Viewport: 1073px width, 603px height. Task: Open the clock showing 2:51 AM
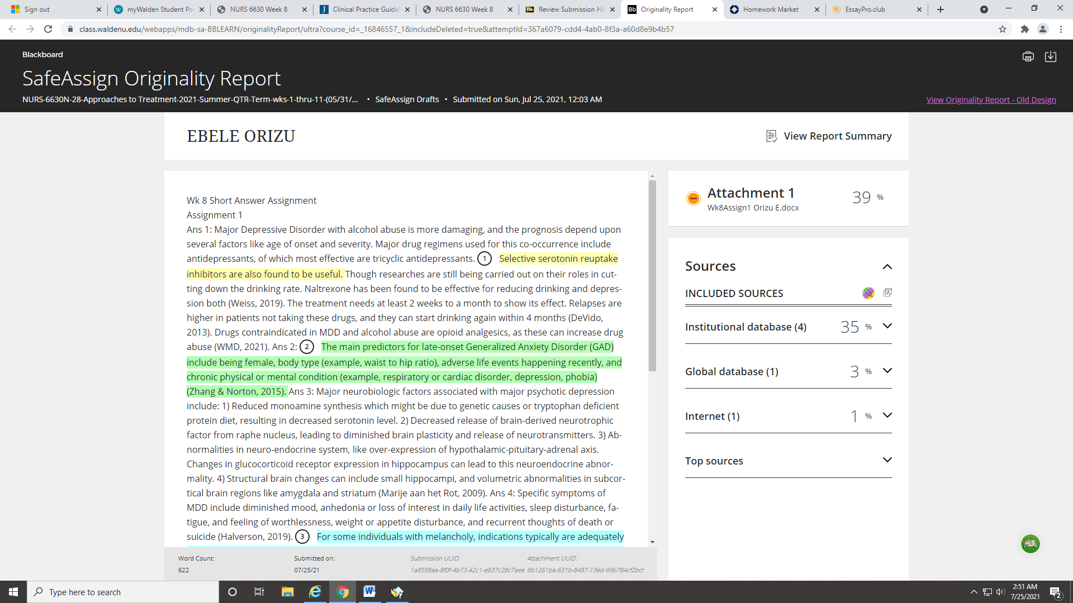point(1025,592)
